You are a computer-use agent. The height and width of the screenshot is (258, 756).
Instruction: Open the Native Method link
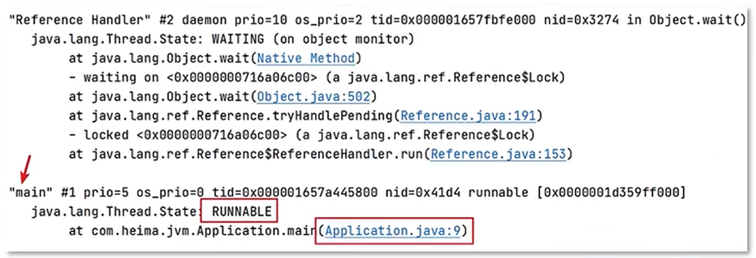point(306,58)
